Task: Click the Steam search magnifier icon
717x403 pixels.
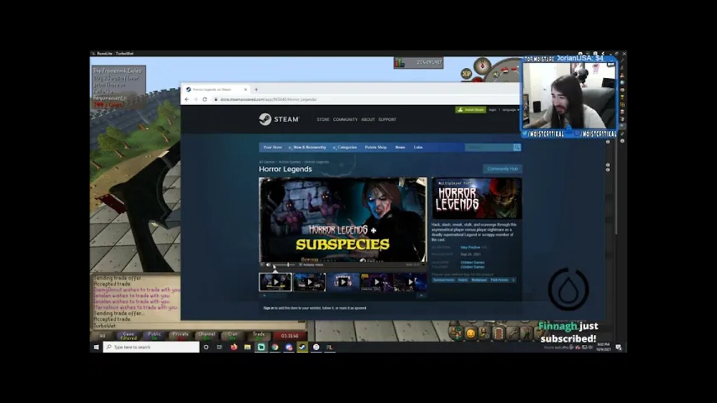Action: click(x=516, y=147)
